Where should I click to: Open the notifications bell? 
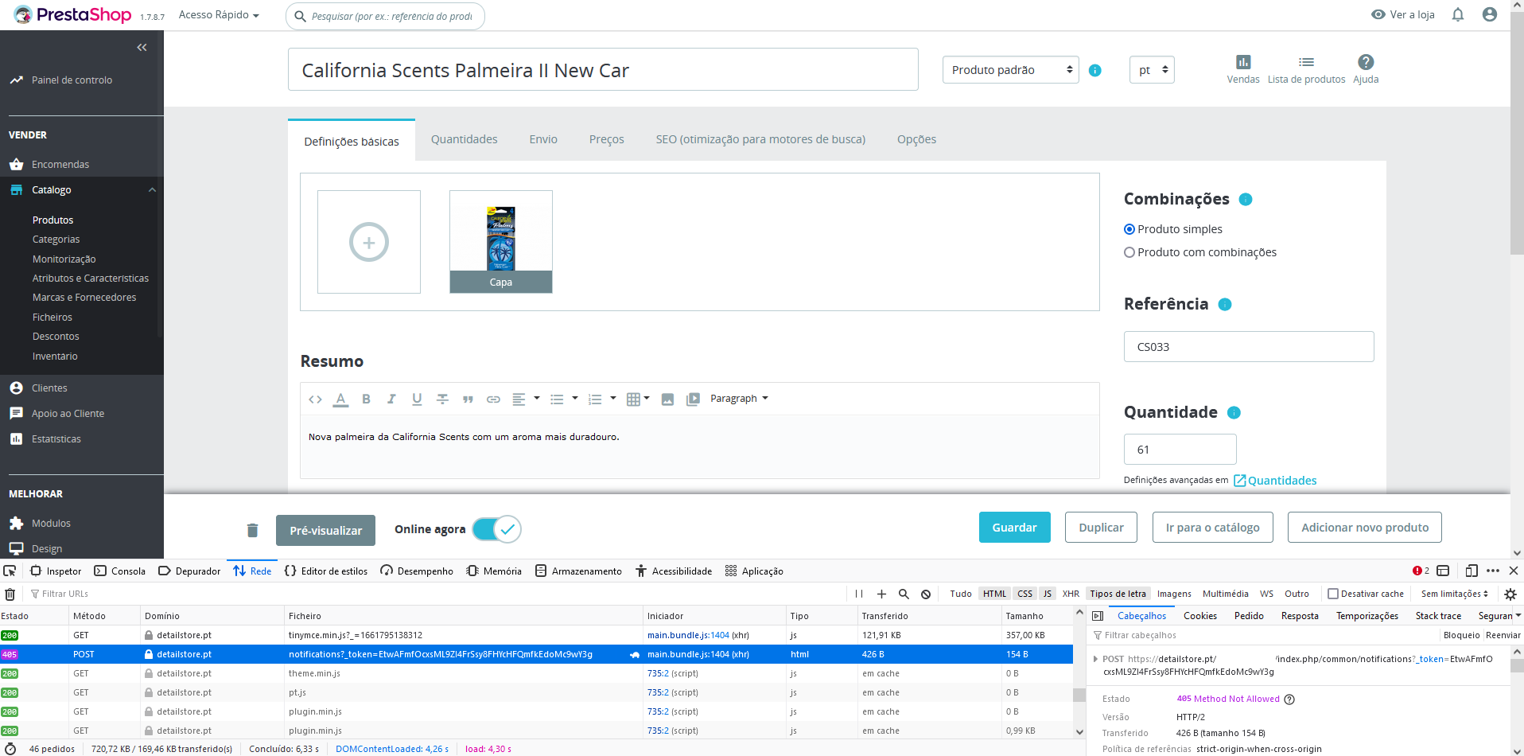point(1458,14)
